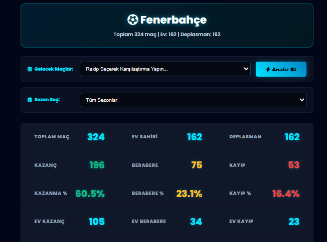Click the Fenerbahçe team title
This screenshot has height=242, width=327.
[174, 20]
